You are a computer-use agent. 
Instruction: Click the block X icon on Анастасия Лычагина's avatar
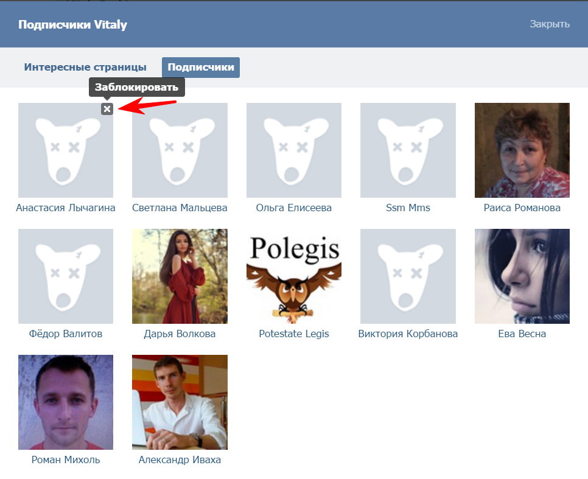[x=107, y=109]
